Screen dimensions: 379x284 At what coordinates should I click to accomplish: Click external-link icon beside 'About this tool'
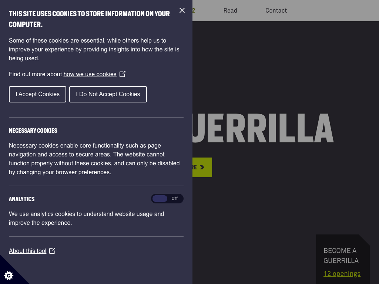(52, 251)
